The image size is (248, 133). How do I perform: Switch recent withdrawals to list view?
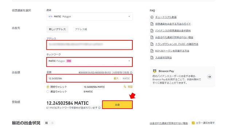pyautogui.click(x=52, y=123)
